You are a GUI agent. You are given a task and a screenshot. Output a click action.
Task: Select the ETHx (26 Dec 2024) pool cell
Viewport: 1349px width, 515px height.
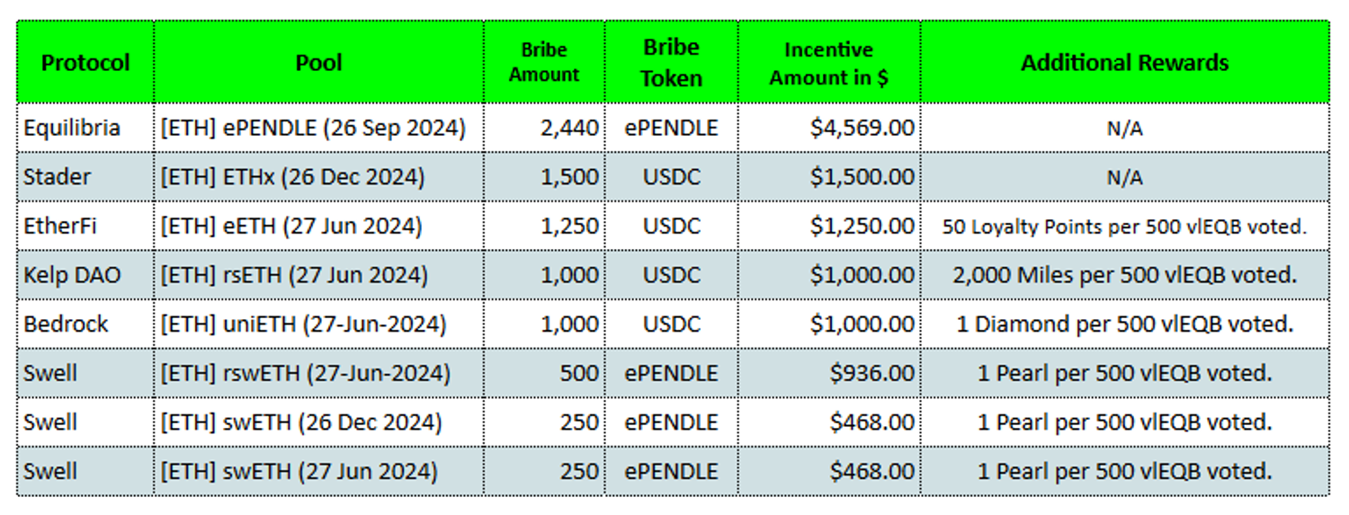click(x=292, y=177)
